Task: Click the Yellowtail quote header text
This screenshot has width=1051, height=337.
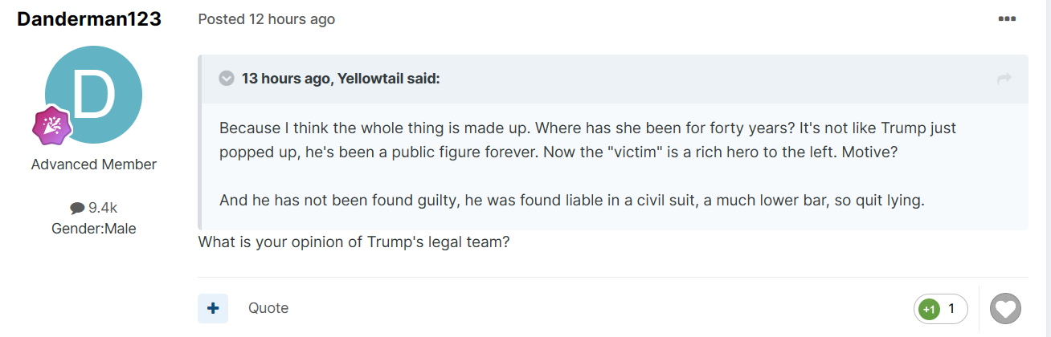Action: point(341,79)
